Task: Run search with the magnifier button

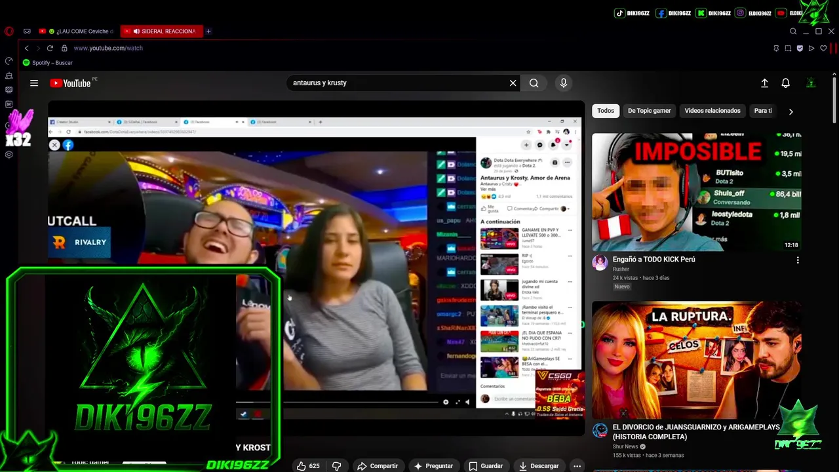Action: coord(534,83)
